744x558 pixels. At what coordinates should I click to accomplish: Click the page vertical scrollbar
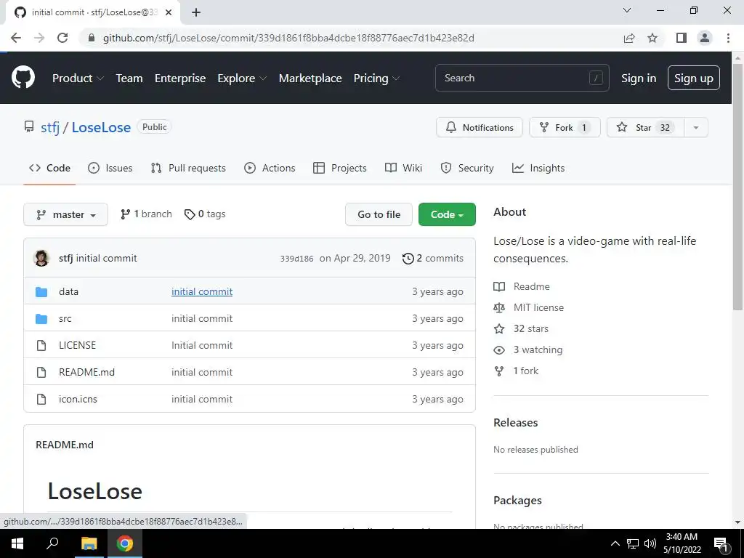(737, 187)
